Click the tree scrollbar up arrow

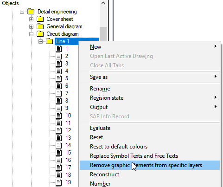[103, 3]
